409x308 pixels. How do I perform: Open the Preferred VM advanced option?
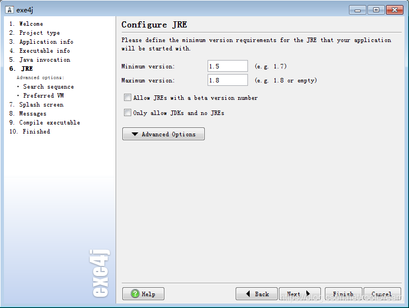click(x=43, y=95)
